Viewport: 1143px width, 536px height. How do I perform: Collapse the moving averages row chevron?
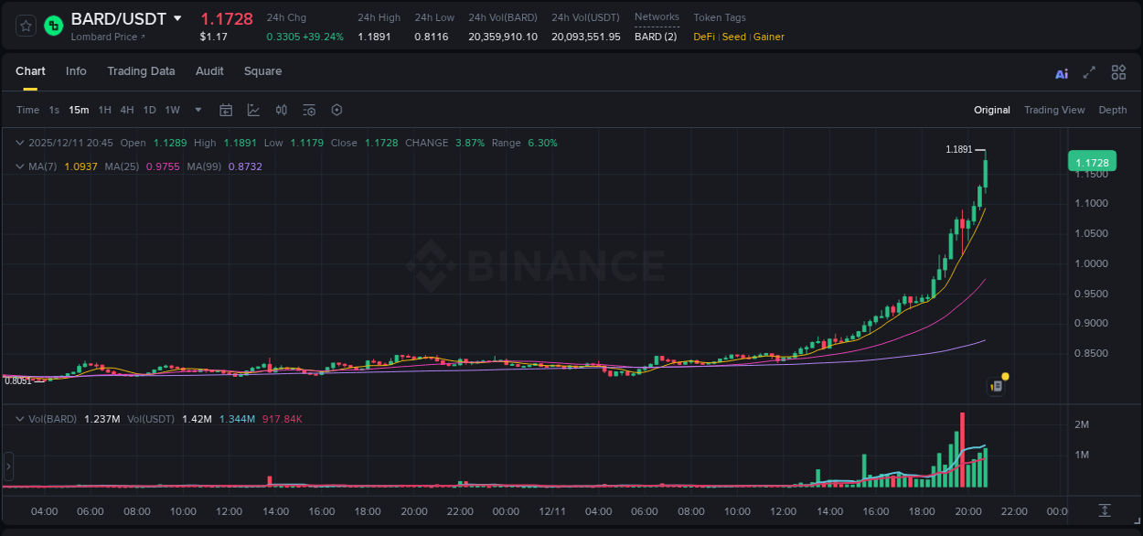pyautogui.click(x=19, y=166)
